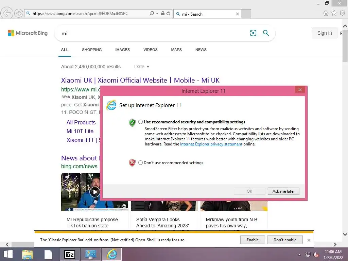Open Favorites with the star icon
The width and height of the screenshot is (348, 261).
point(334,13)
